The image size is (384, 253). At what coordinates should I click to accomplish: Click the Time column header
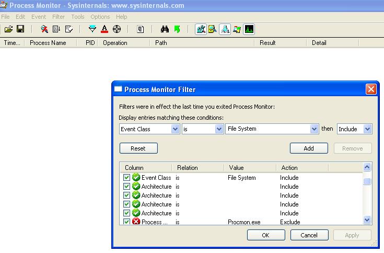click(x=12, y=43)
